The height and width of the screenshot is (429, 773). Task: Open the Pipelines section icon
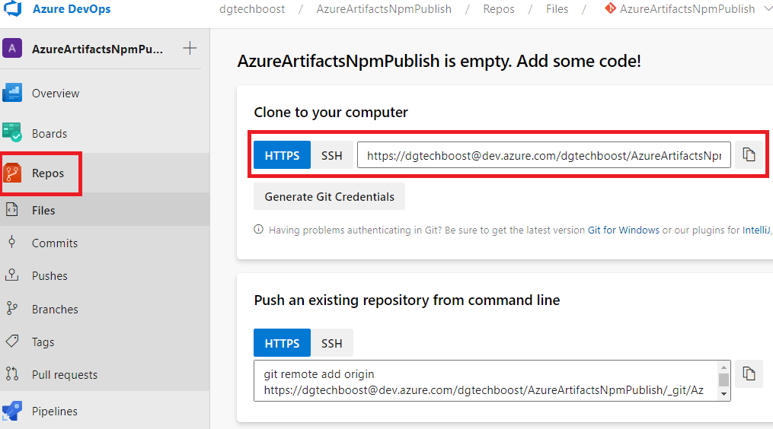pyautogui.click(x=12, y=412)
